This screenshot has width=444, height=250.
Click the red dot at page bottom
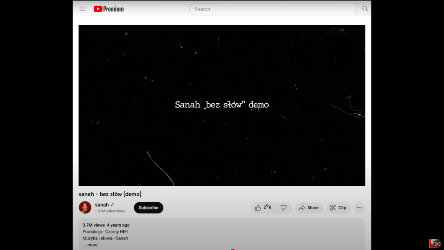click(x=233, y=249)
